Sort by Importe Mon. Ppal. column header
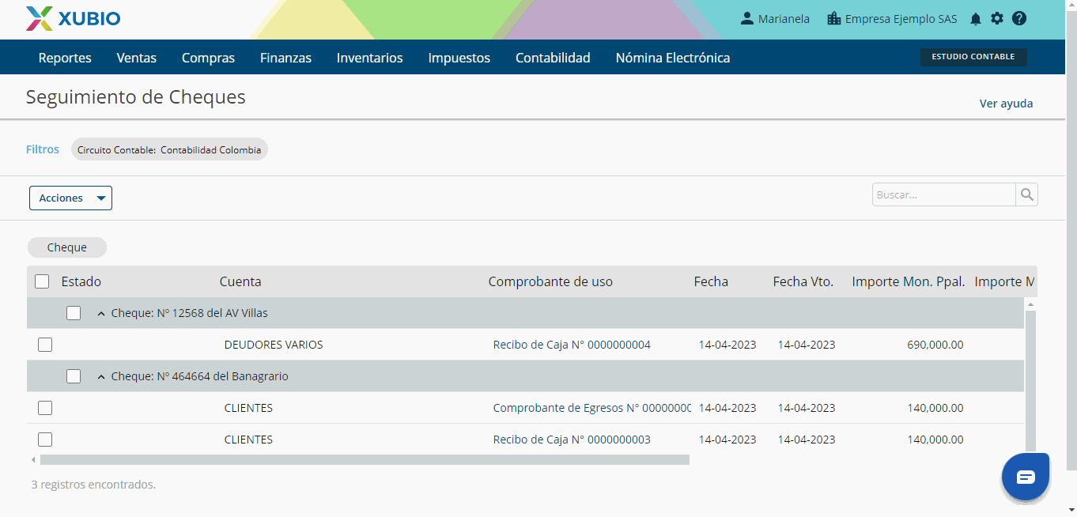1077x517 pixels. (908, 281)
